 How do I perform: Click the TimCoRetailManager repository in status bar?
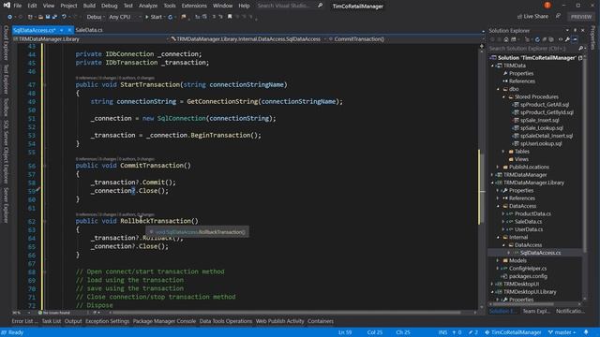pos(513,332)
